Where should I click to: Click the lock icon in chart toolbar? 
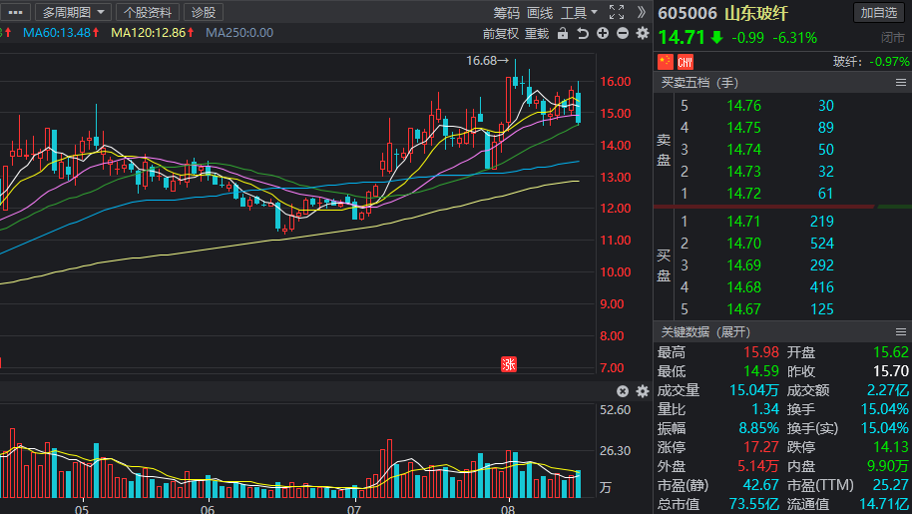563,33
